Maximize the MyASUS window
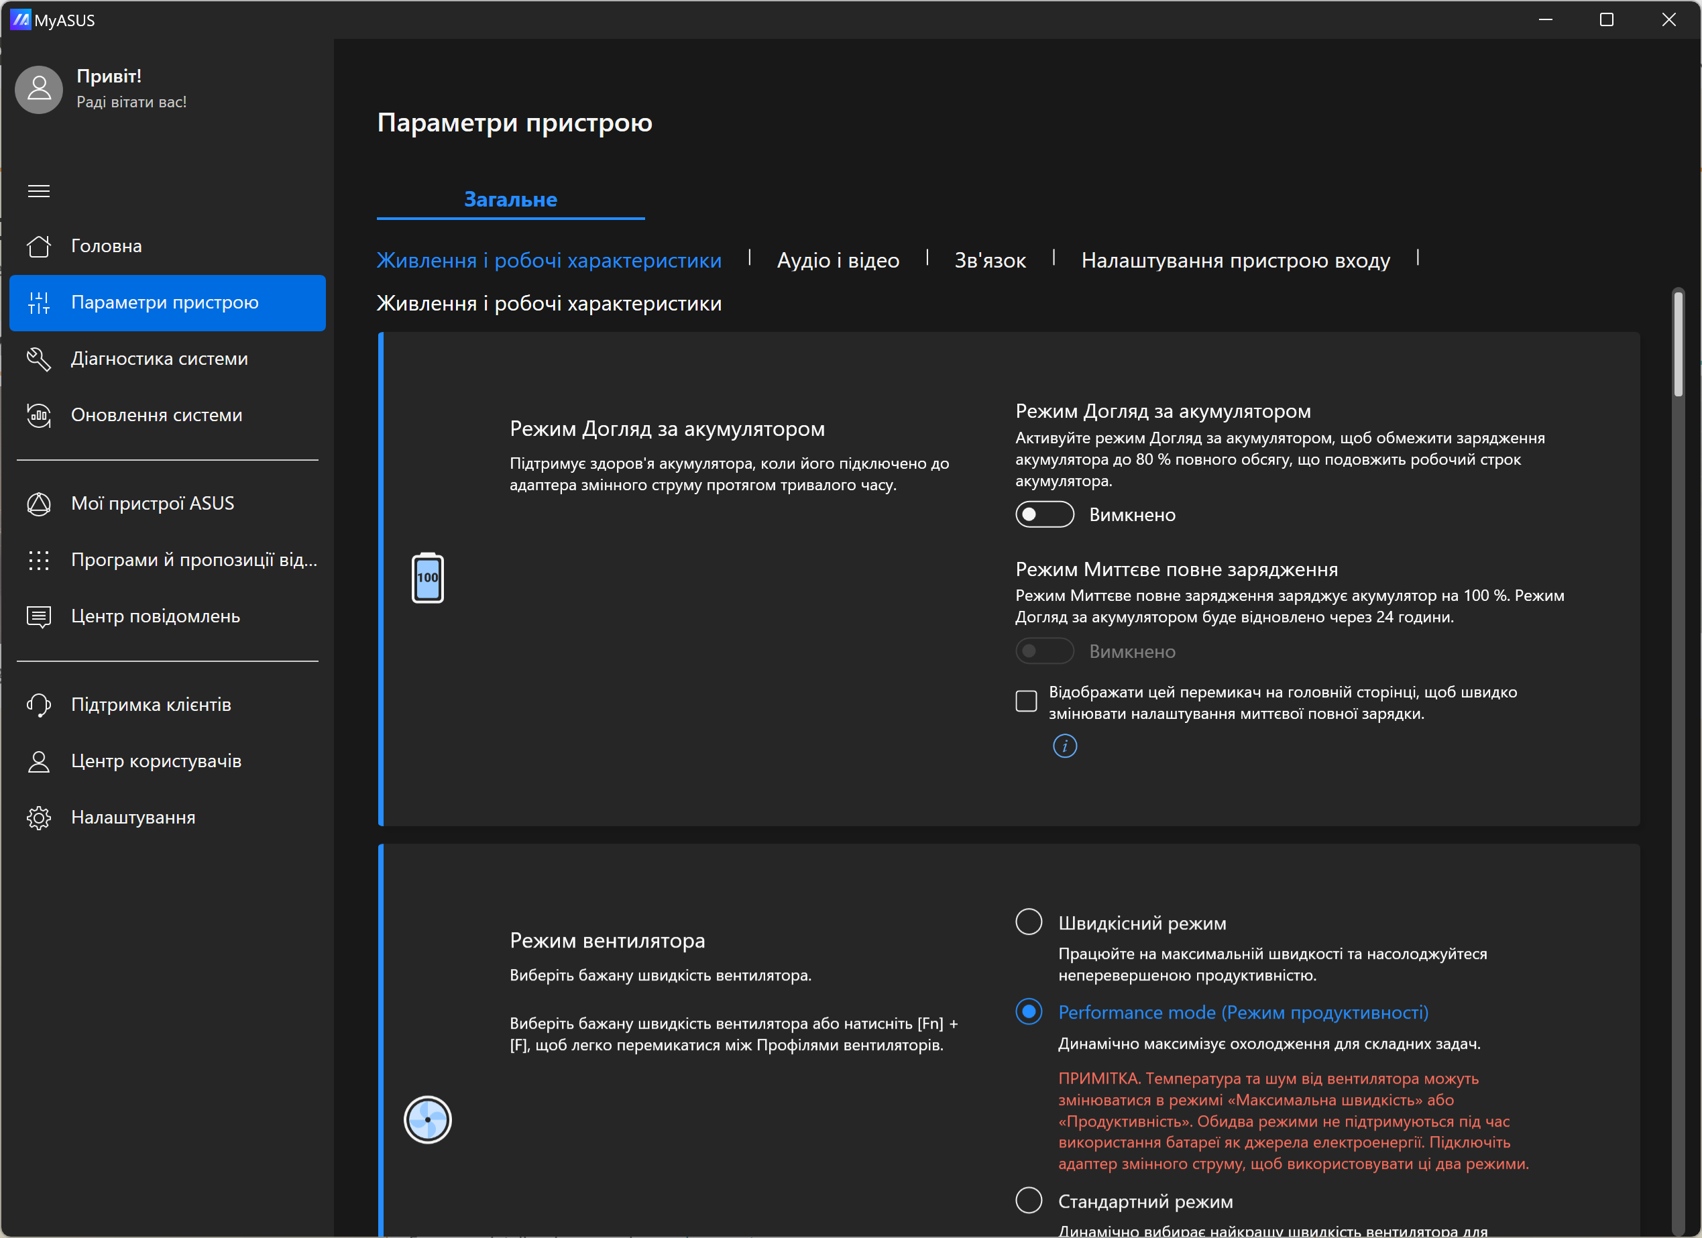This screenshot has width=1702, height=1238. (1607, 19)
